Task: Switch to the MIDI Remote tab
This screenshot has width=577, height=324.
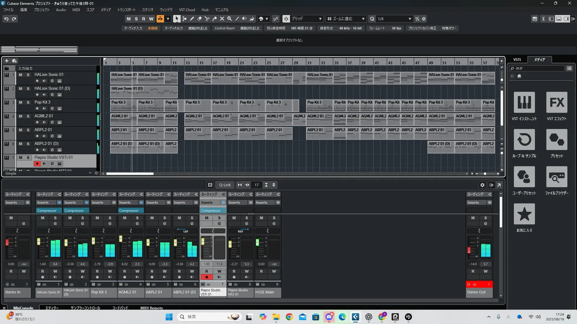Action: (x=151, y=308)
